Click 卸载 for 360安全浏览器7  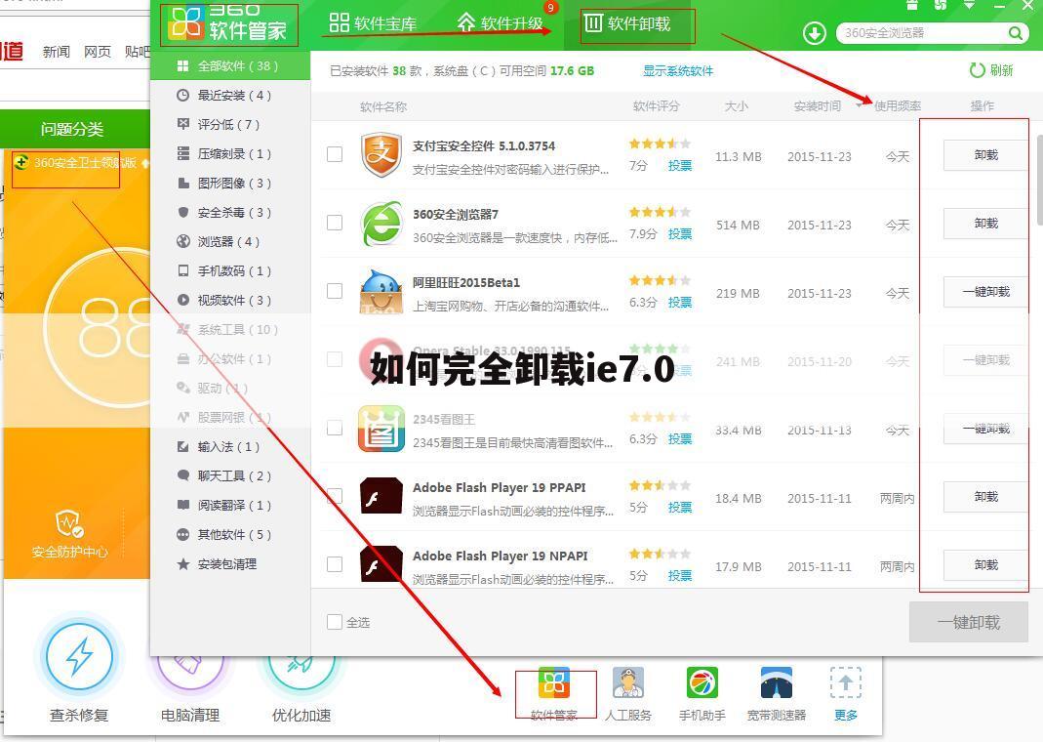click(x=985, y=223)
